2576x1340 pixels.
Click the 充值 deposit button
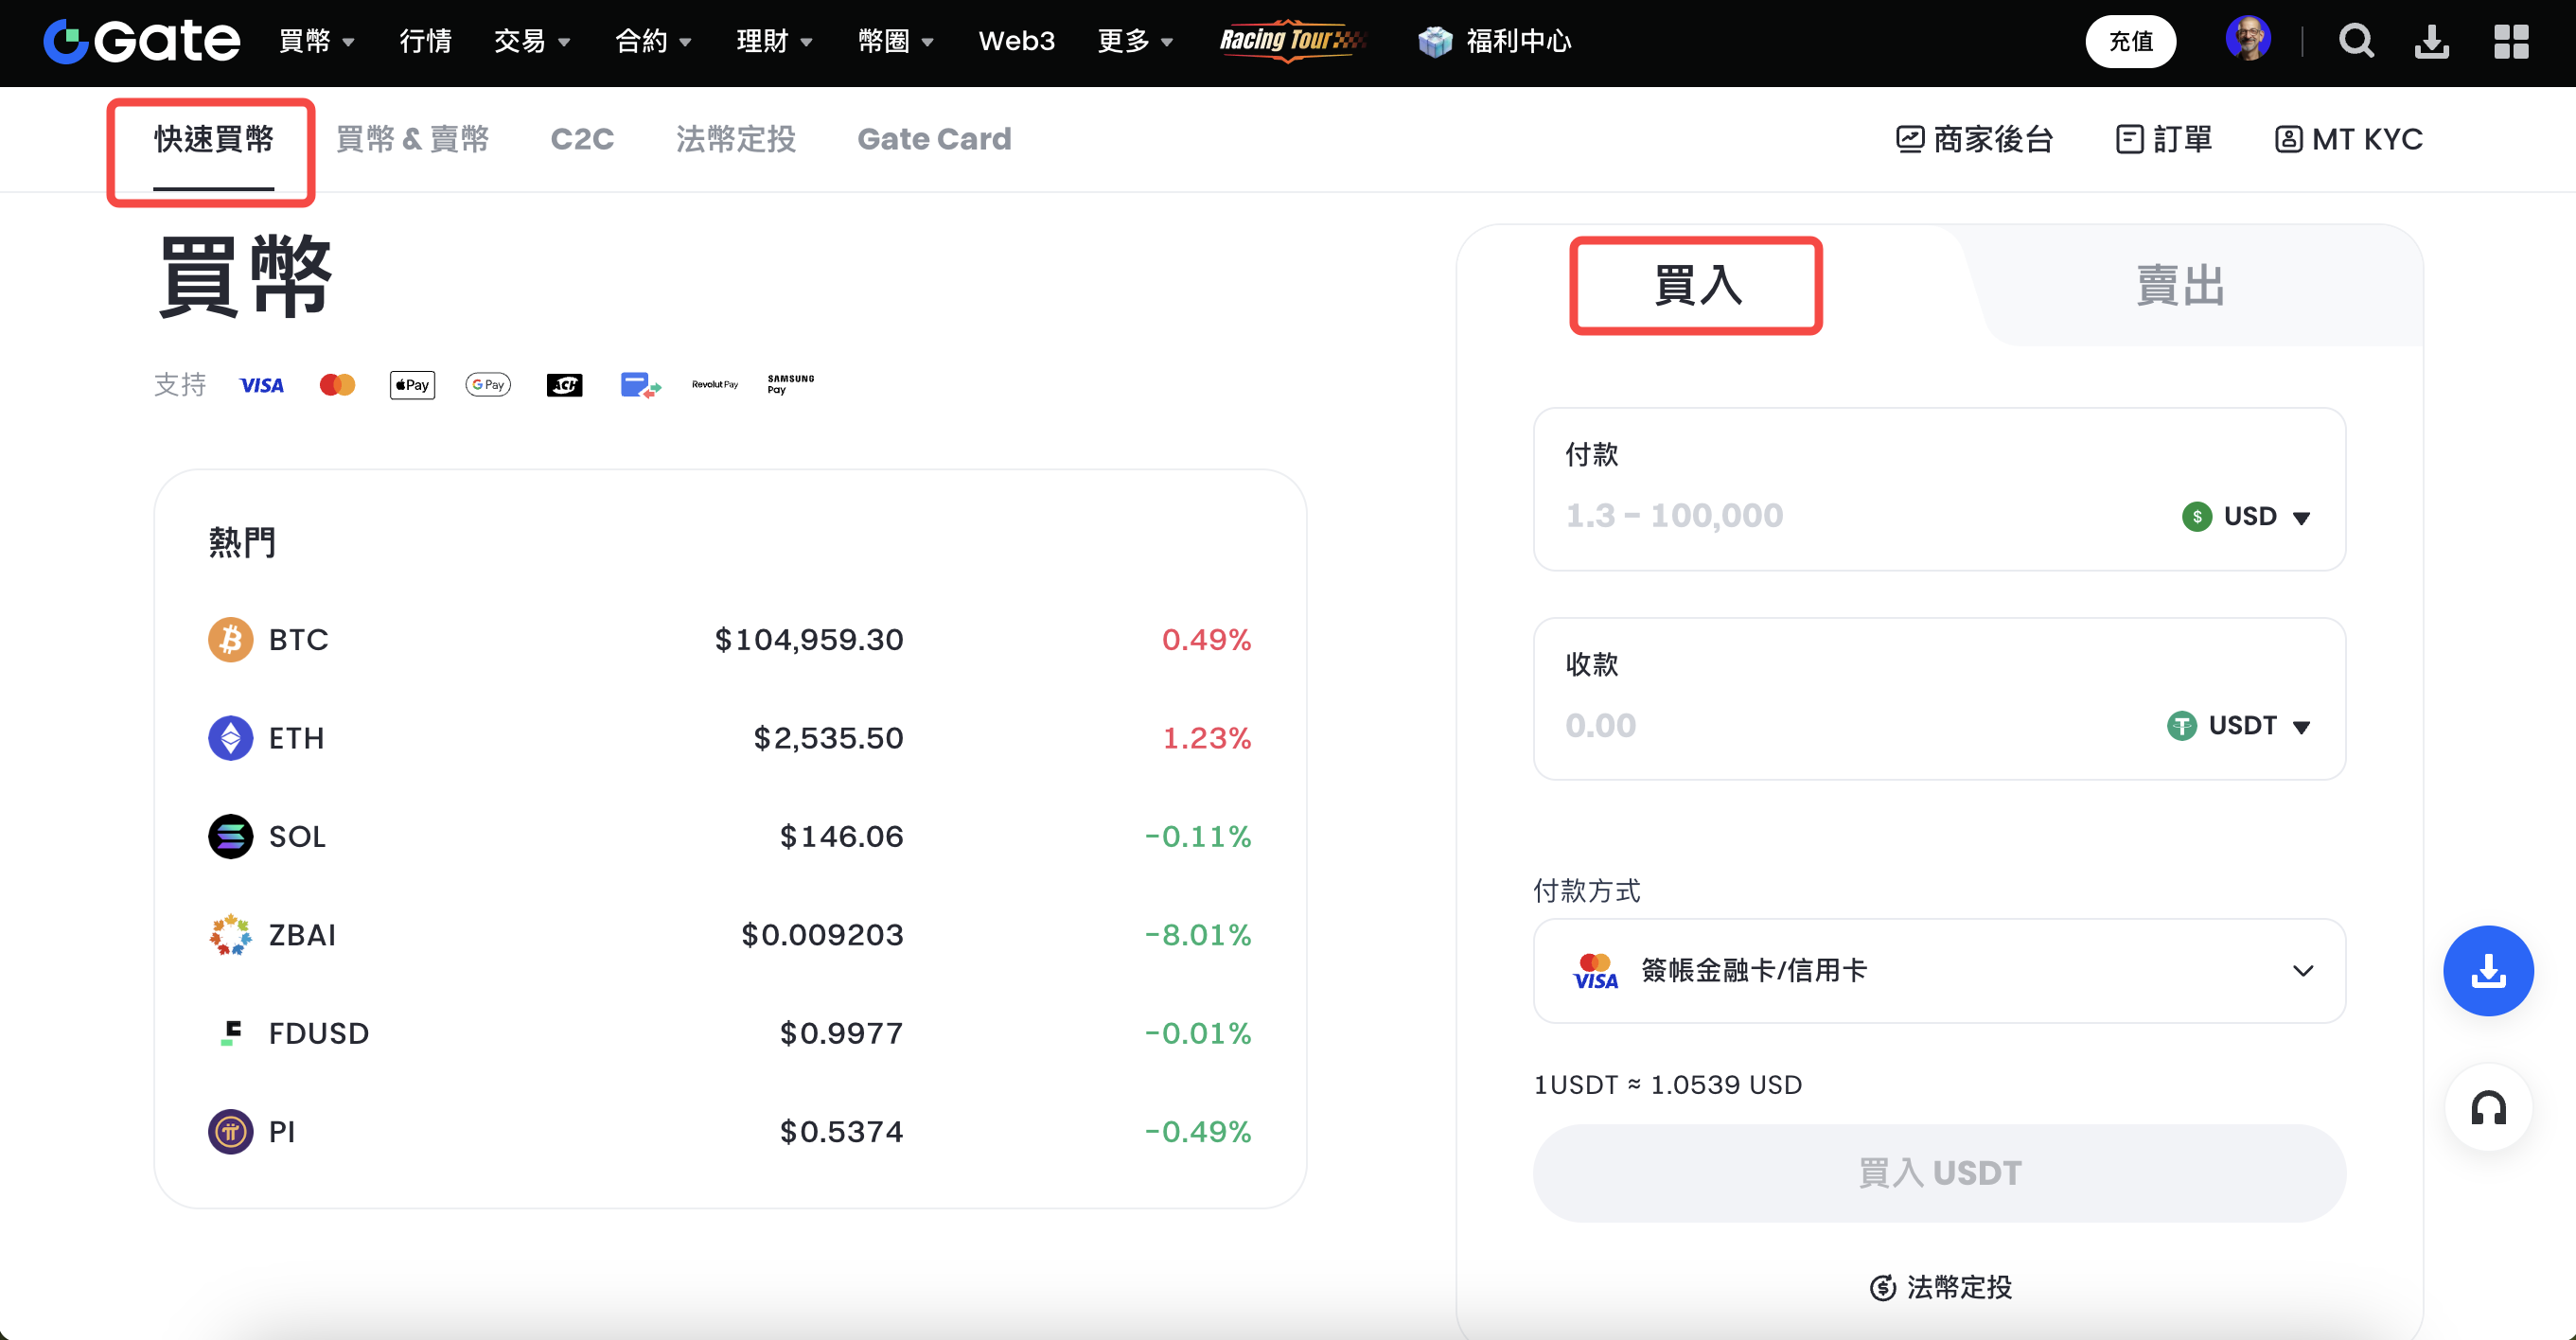point(2130,41)
